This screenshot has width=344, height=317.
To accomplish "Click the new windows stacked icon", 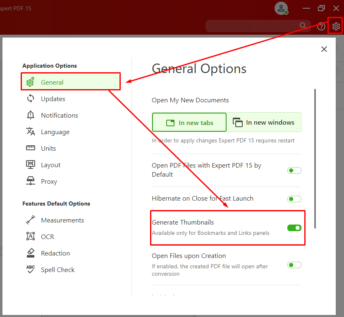I will coord(238,122).
